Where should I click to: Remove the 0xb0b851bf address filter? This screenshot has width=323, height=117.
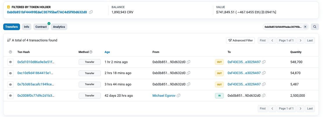click(305, 27)
